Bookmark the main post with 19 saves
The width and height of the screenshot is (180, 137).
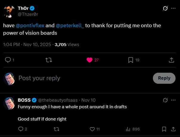[131, 60]
